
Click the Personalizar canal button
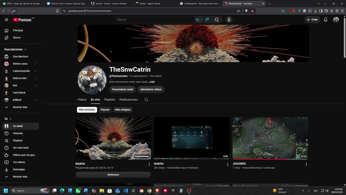123,89
